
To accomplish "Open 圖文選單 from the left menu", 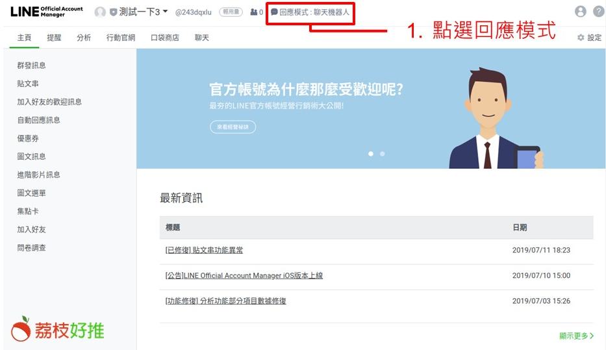I will tap(31, 193).
